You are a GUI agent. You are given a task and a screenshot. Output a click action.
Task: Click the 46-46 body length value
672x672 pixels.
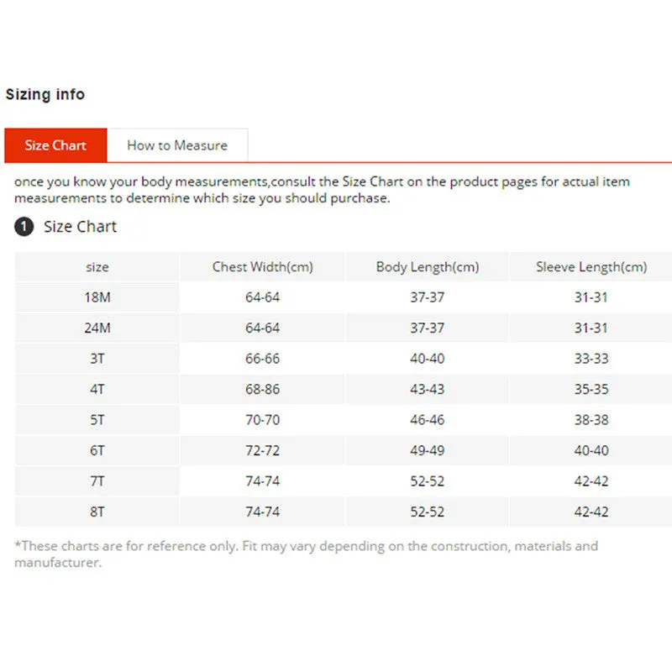click(428, 419)
